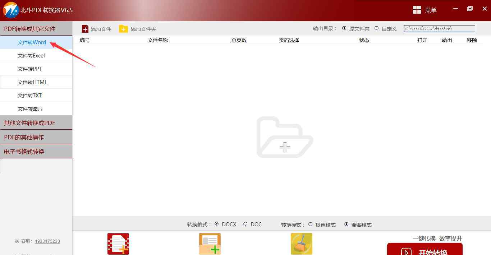
Task: Select 文件转Excel in sidebar
Action: 36,56
